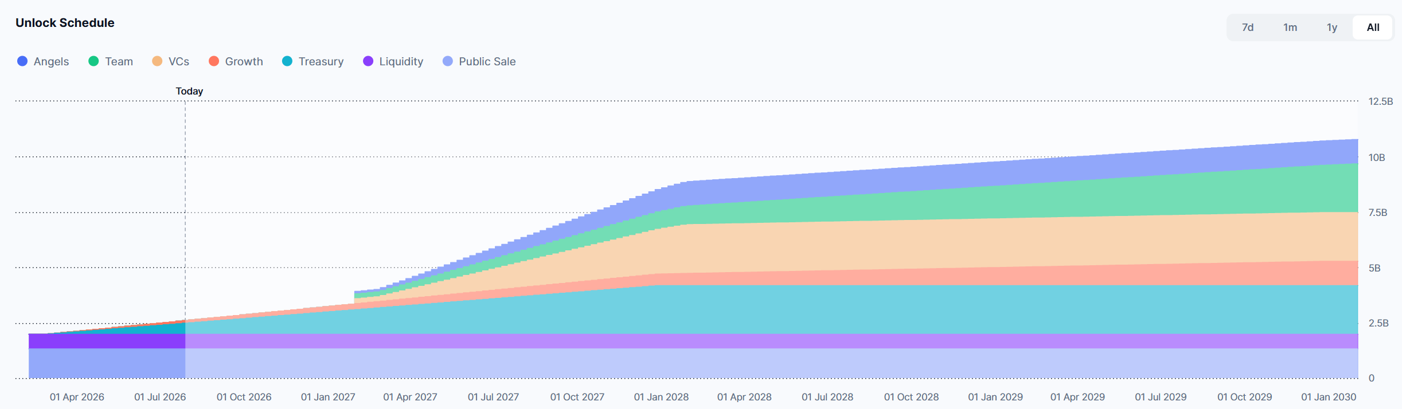Click the red Growth legend dot
Screen dimensions: 1402x409
point(214,61)
